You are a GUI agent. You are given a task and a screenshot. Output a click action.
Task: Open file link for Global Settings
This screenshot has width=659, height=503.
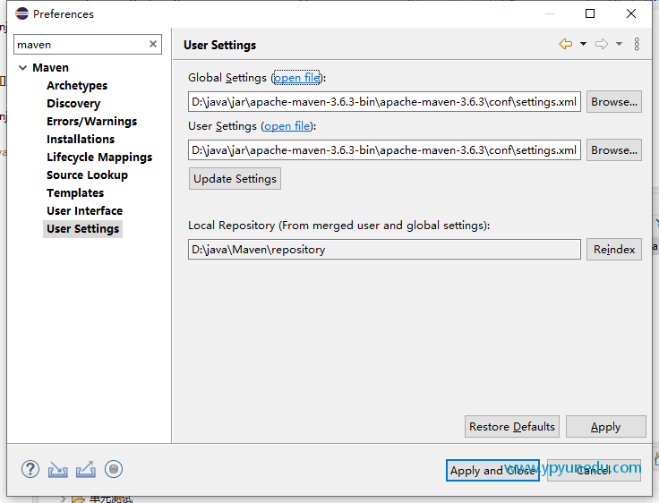(x=296, y=78)
